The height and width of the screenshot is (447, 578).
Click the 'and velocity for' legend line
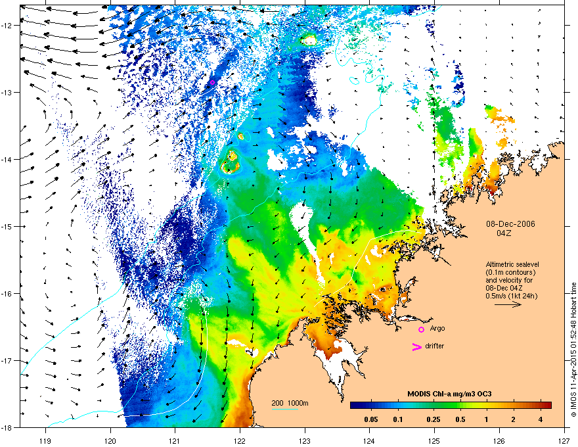pos(509,280)
